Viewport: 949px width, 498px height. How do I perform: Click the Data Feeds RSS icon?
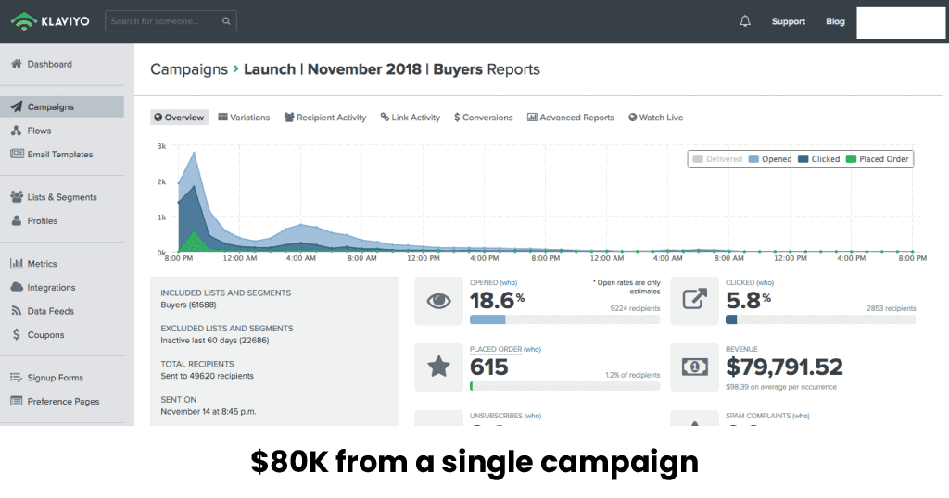pos(17,311)
